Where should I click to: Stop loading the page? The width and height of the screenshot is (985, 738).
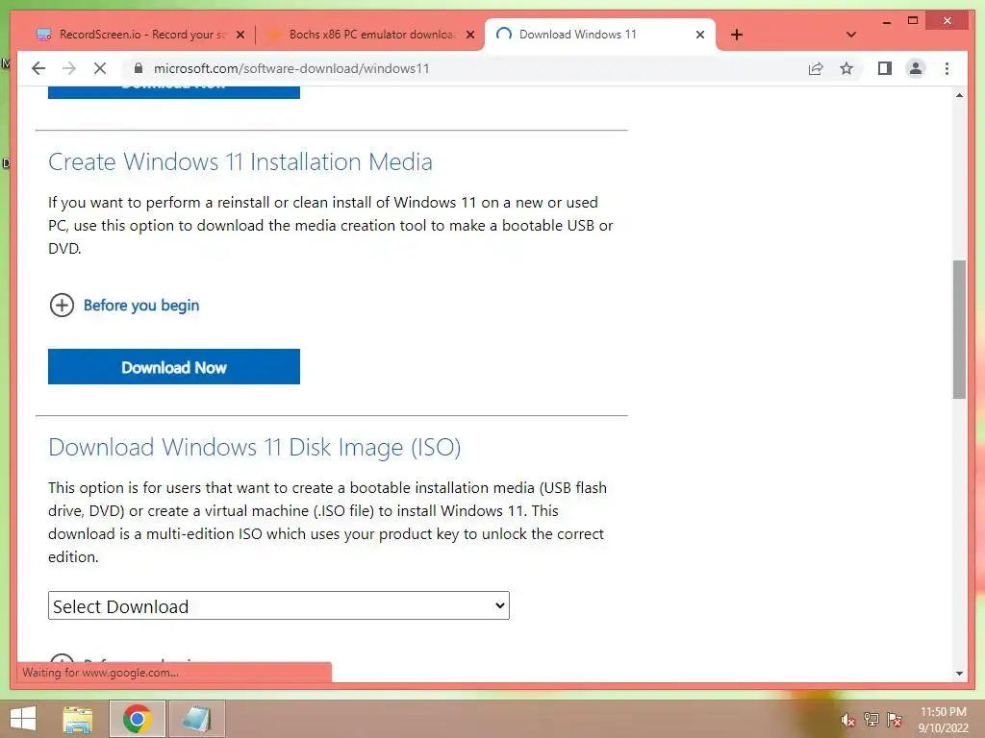point(100,68)
